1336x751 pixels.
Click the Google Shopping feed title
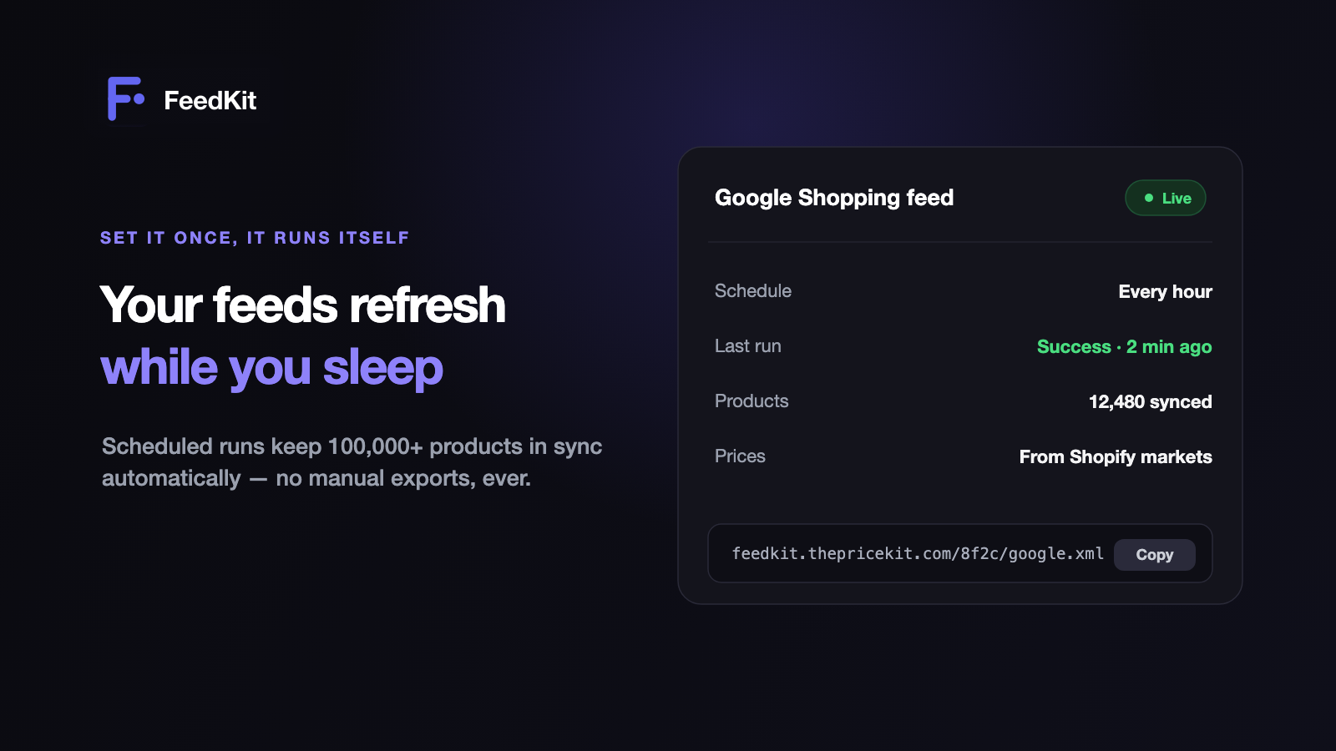point(834,198)
